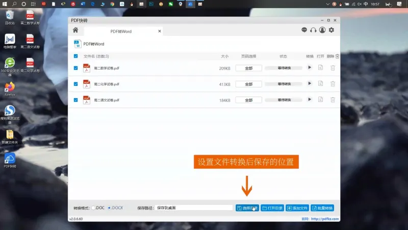This screenshot has width=408, height=230.
Task: Open WeChat from the taskbar
Action: [171, 4]
